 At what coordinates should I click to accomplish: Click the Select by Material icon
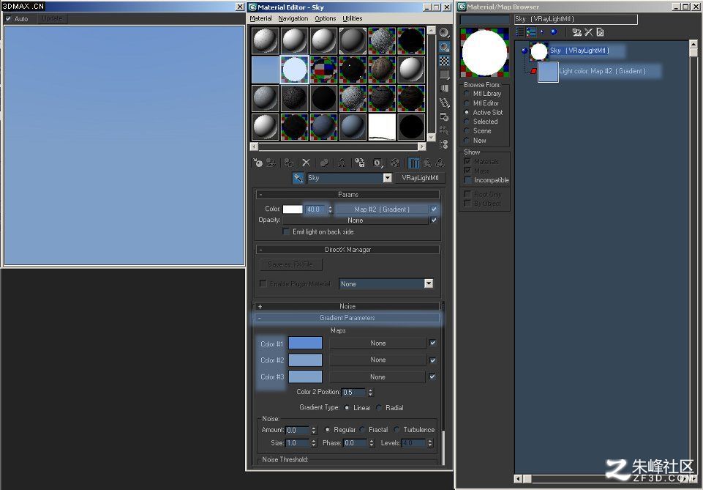pyautogui.click(x=444, y=130)
